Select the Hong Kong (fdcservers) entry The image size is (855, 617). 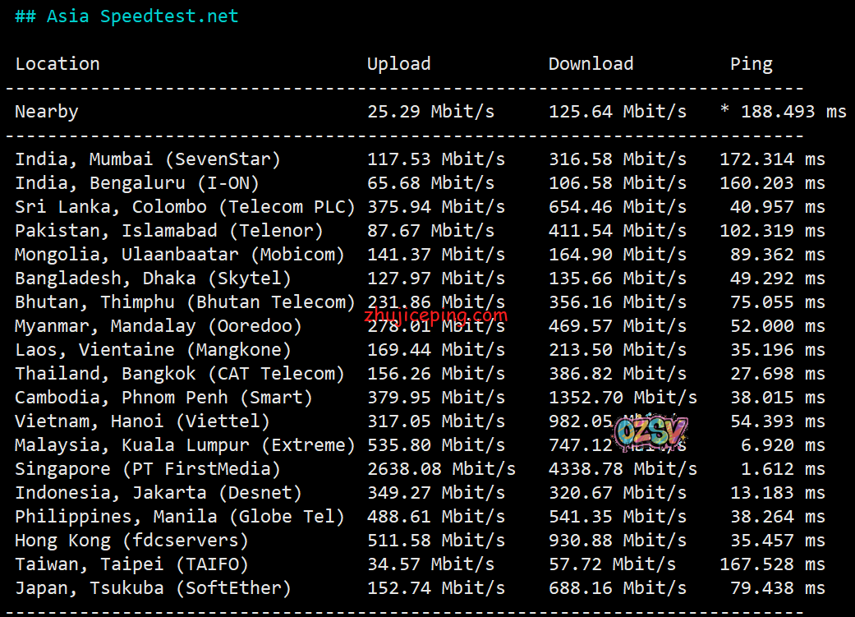coord(131,541)
